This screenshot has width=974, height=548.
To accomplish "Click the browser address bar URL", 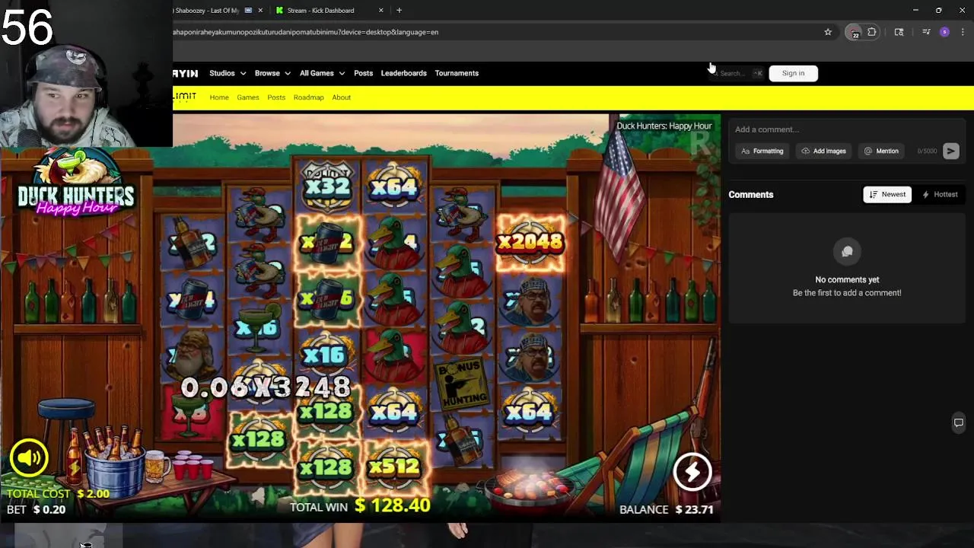I will pos(305,32).
